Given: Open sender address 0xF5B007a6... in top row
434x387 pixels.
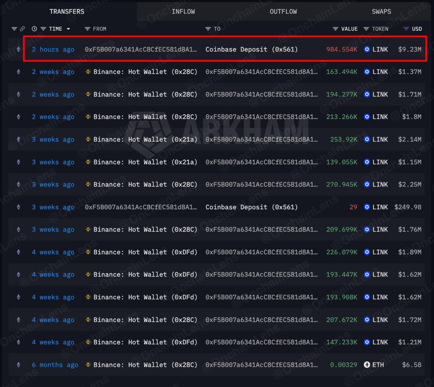Looking at the screenshot, I should (141, 50).
